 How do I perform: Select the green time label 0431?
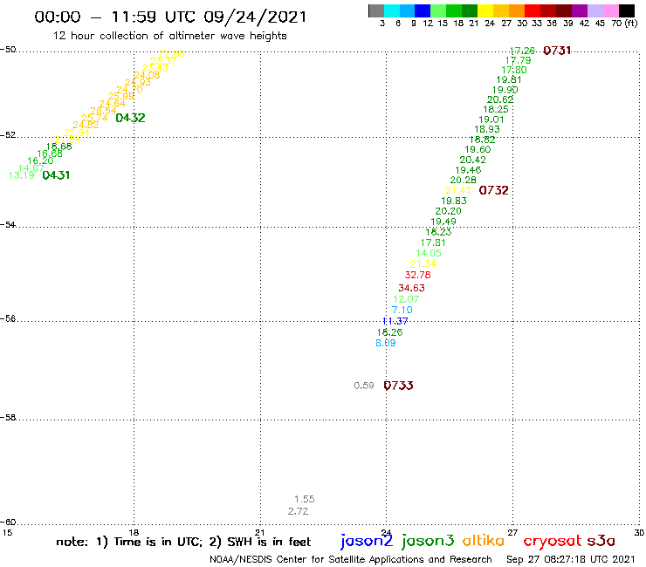pyautogui.click(x=56, y=175)
